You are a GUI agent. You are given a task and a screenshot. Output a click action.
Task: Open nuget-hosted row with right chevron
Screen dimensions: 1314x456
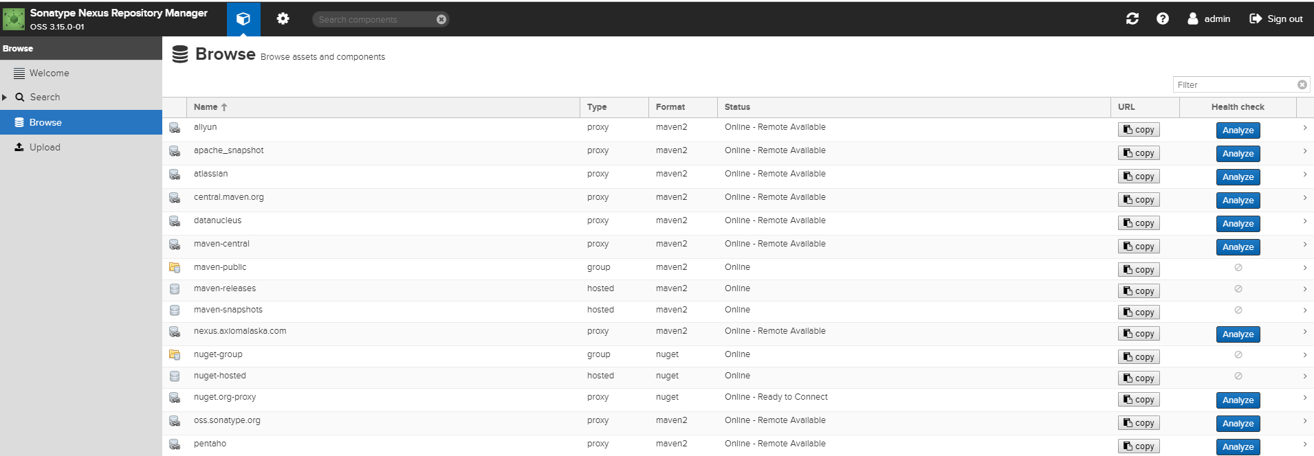click(x=1304, y=376)
